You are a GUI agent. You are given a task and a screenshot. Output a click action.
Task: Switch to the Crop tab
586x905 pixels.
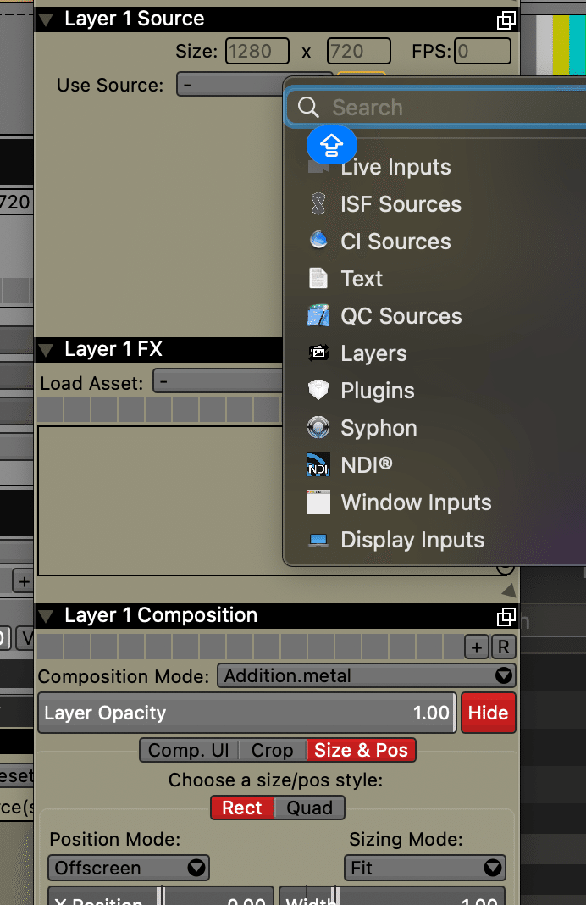click(272, 750)
